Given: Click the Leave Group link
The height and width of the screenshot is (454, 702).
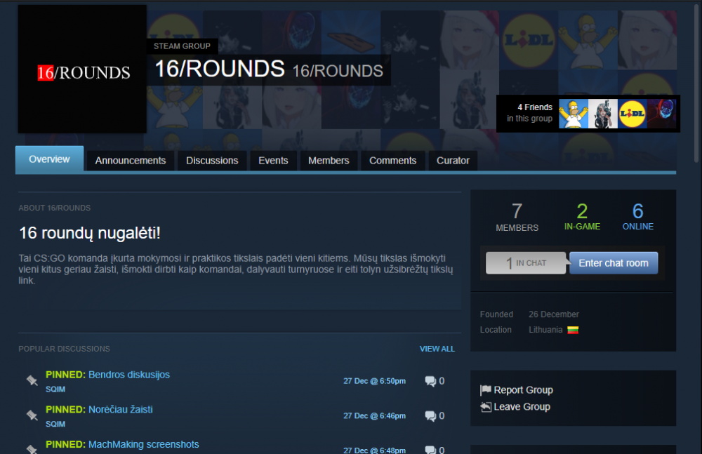Looking at the screenshot, I should pos(522,406).
